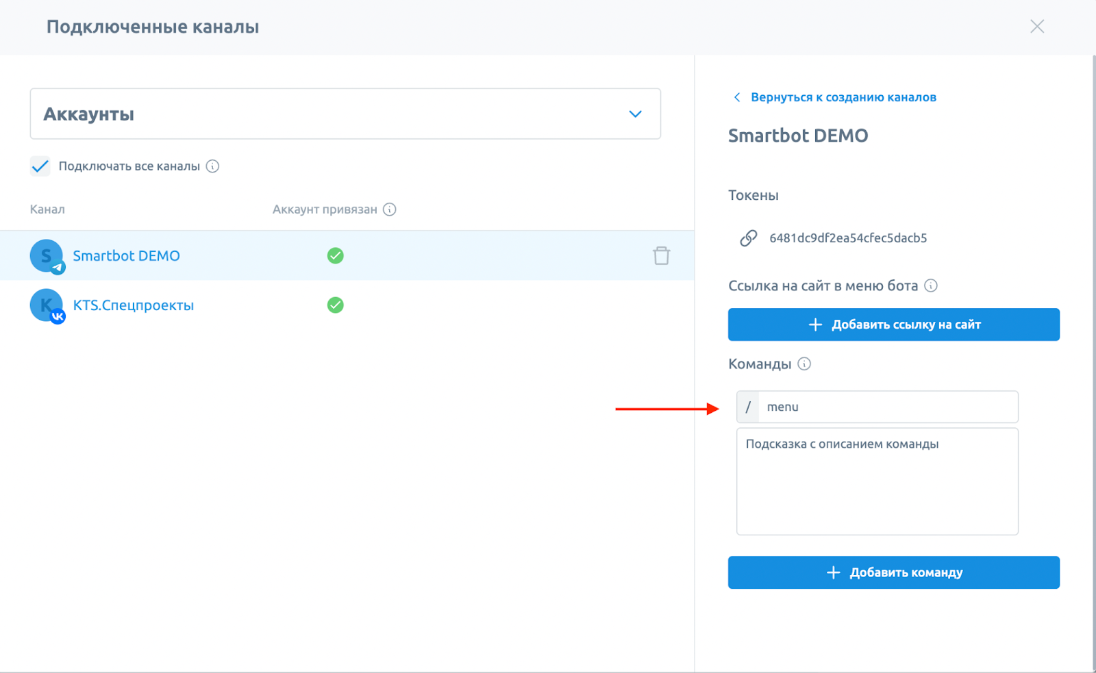Image resolution: width=1096 pixels, height=673 pixels.
Task: Open the info tooltip next to Команды
Action: [805, 364]
